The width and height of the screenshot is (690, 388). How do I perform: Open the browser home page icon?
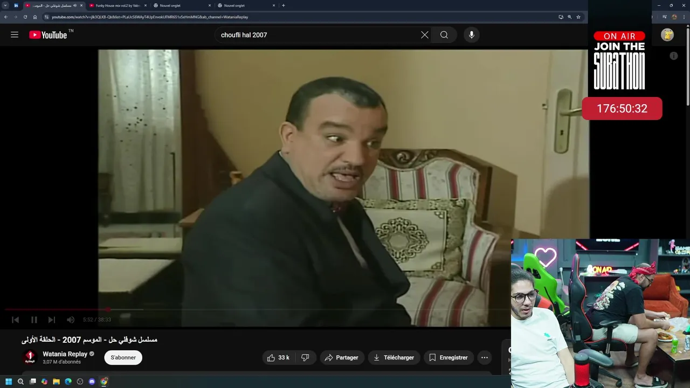[35, 17]
